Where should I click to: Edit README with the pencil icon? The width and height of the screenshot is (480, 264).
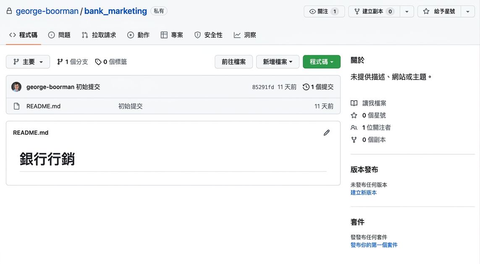coord(327,133)
